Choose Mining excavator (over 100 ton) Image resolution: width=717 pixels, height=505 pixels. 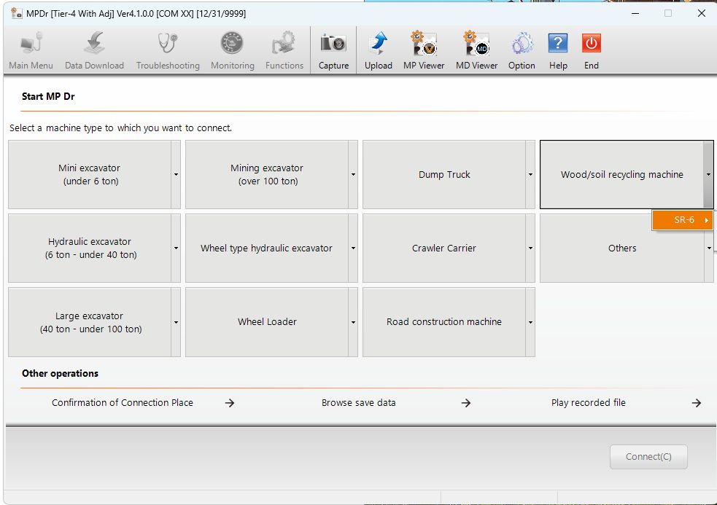pos(267,175)
